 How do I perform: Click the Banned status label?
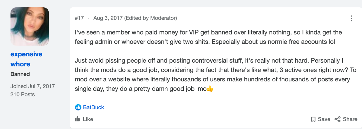[20, 74]
